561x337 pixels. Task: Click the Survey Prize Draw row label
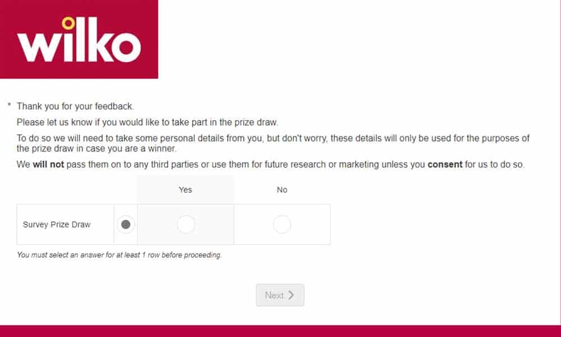(x=57, y=225)
